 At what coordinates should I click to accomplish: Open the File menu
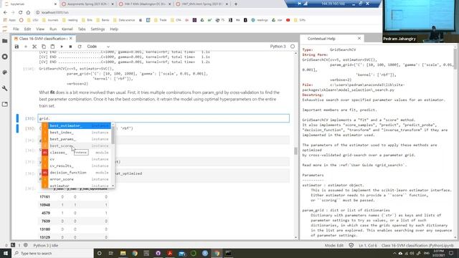tap(16, 29)
